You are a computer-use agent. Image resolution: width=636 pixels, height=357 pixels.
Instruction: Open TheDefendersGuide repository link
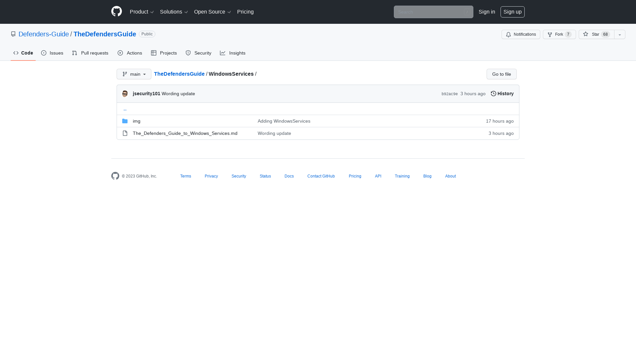point(105,34)
